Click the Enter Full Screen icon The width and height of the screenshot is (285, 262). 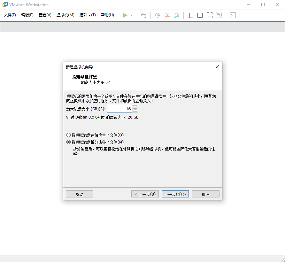[210, 15]
